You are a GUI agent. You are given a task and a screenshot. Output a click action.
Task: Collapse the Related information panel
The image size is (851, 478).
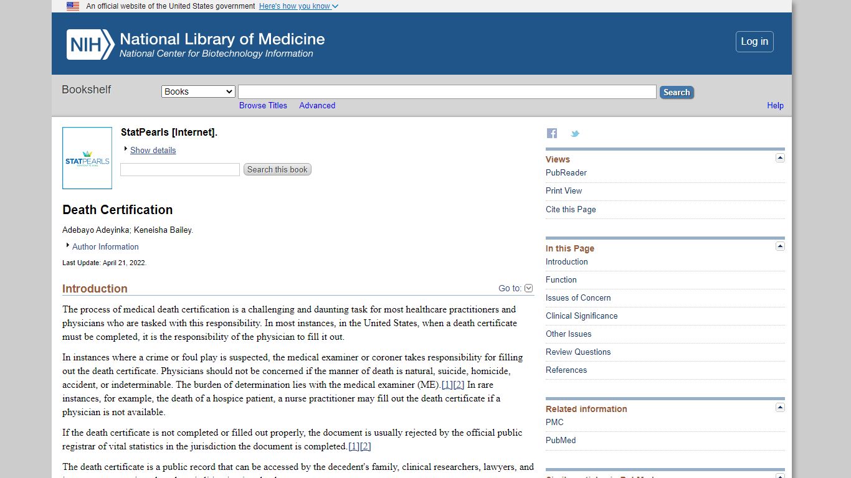pyautogui.click(x=780, y=408)
